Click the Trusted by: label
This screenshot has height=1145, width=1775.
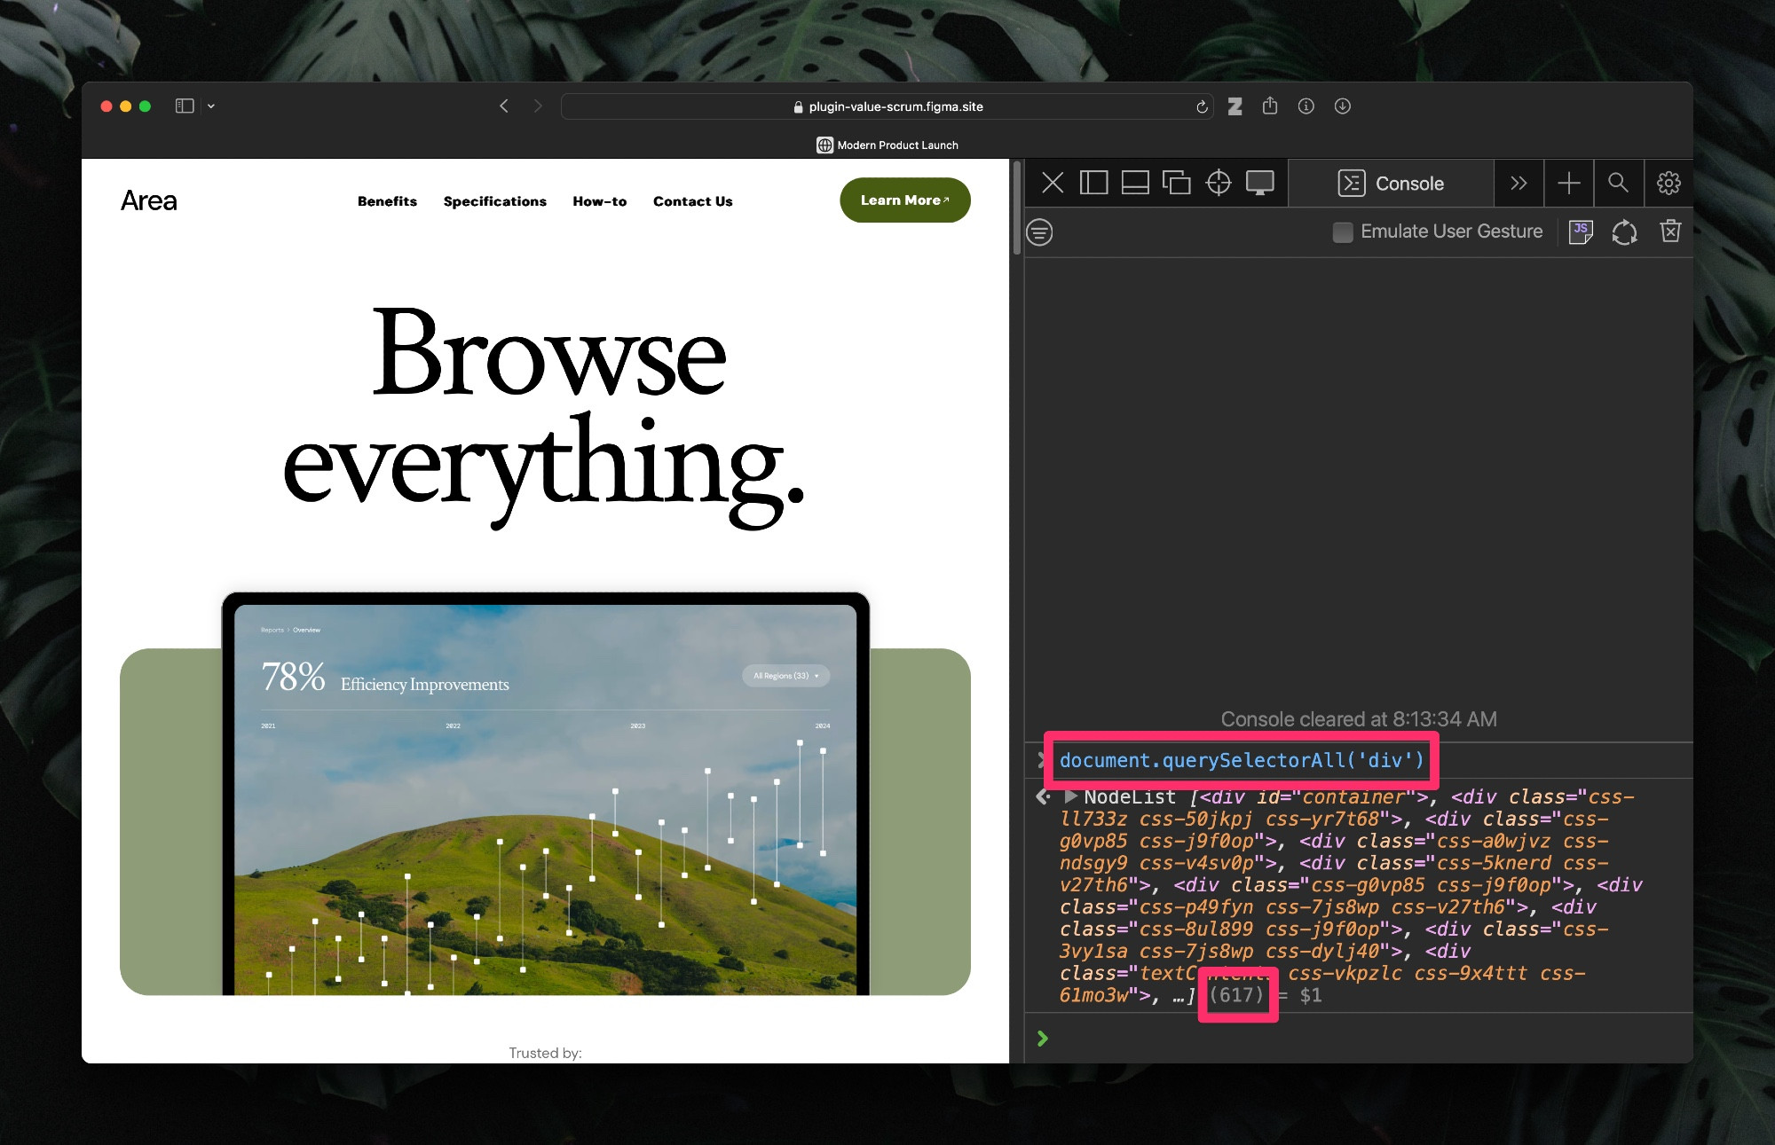pyautogui.click(x=545, y=1053)
